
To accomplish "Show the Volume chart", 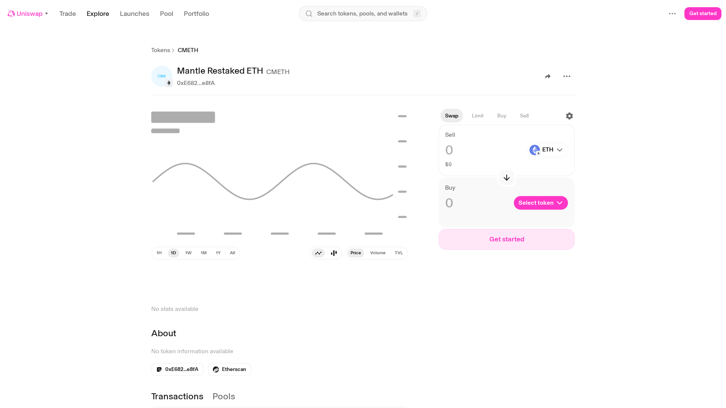I will tap(378, 253).
